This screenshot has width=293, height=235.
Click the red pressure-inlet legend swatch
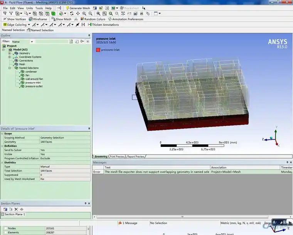click(98, 50)
